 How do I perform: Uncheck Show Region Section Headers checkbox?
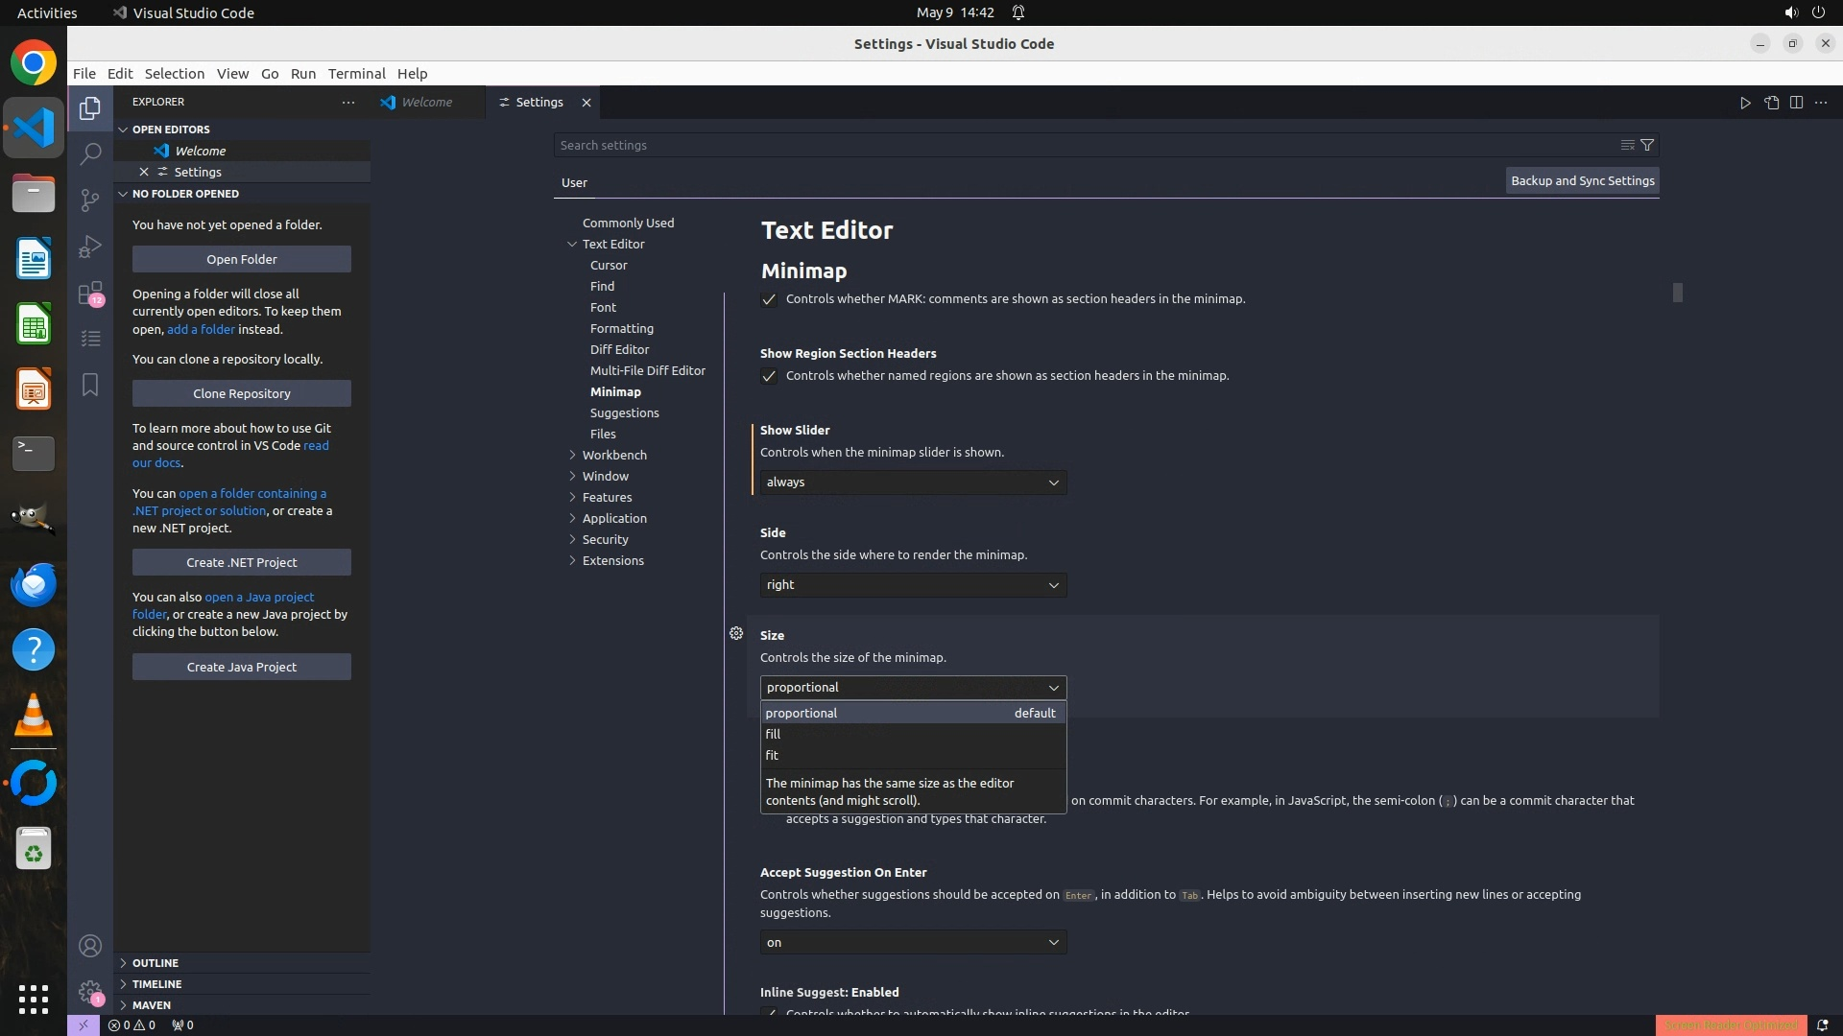(x=769, y=376)
